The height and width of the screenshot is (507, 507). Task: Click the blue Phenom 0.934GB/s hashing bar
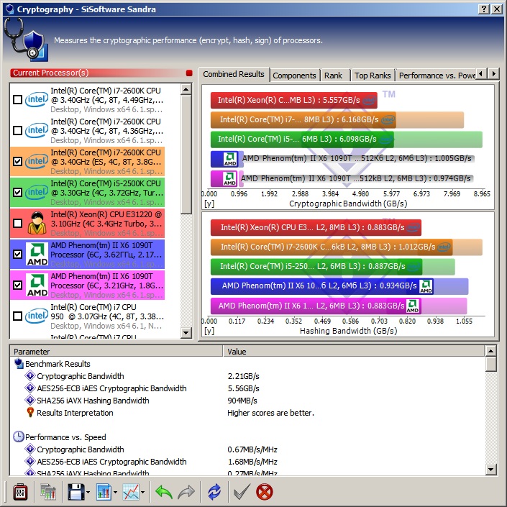pyautogui.click(x=321, y=286)
